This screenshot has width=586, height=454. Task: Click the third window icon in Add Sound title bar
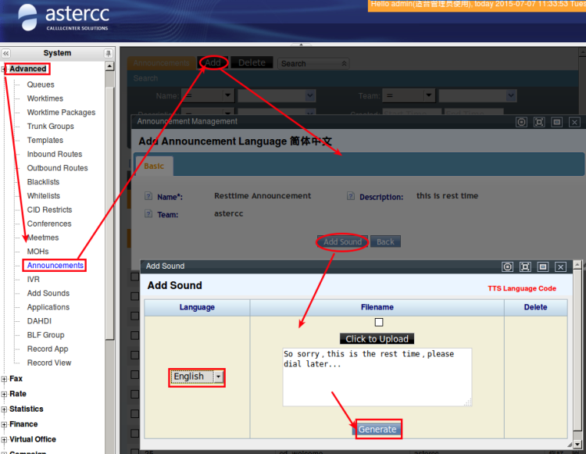[x=543, y=266]
